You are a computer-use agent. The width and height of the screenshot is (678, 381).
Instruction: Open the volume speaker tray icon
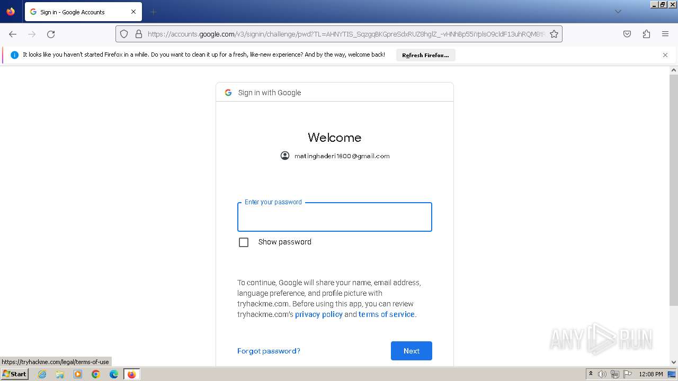pos(602,374)
